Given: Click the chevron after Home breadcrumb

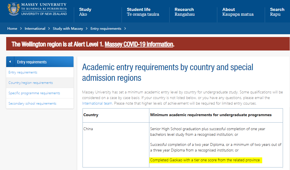Looking at the screenshot, I should coord(21,28).
